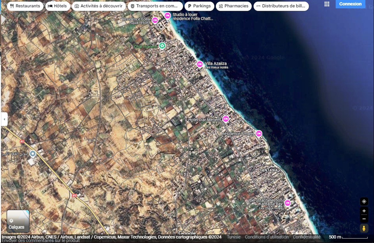Viewport: 374px width, 243px height.
Task: Select the Hôtels category chip
Action: click(x=57, y=6)
